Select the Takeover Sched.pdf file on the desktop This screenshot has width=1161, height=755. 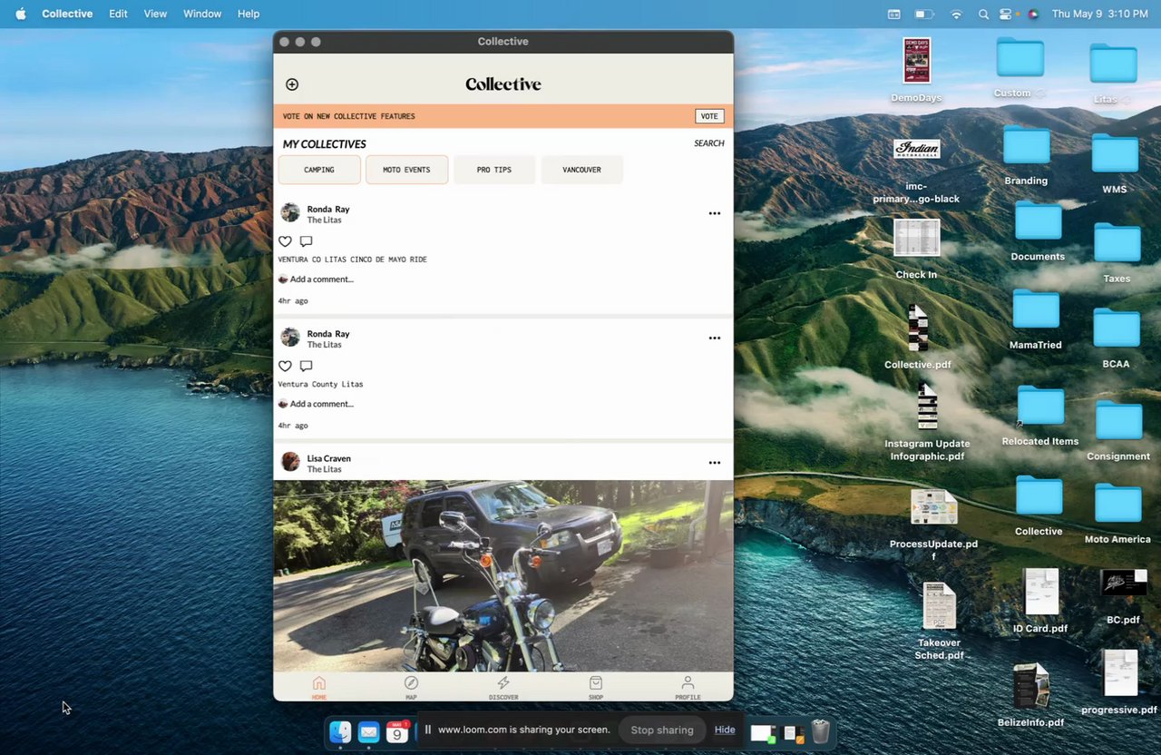tap(939, 622)
